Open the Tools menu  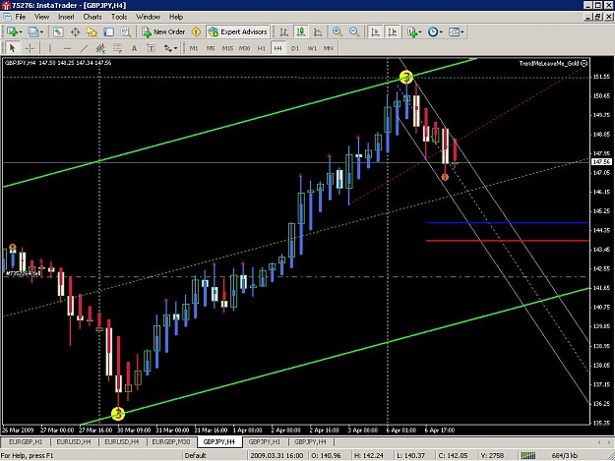(x=119, y=17)
